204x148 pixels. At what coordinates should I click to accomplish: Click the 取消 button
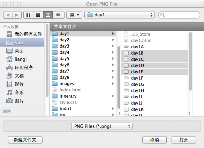click(x=154, y=140)
